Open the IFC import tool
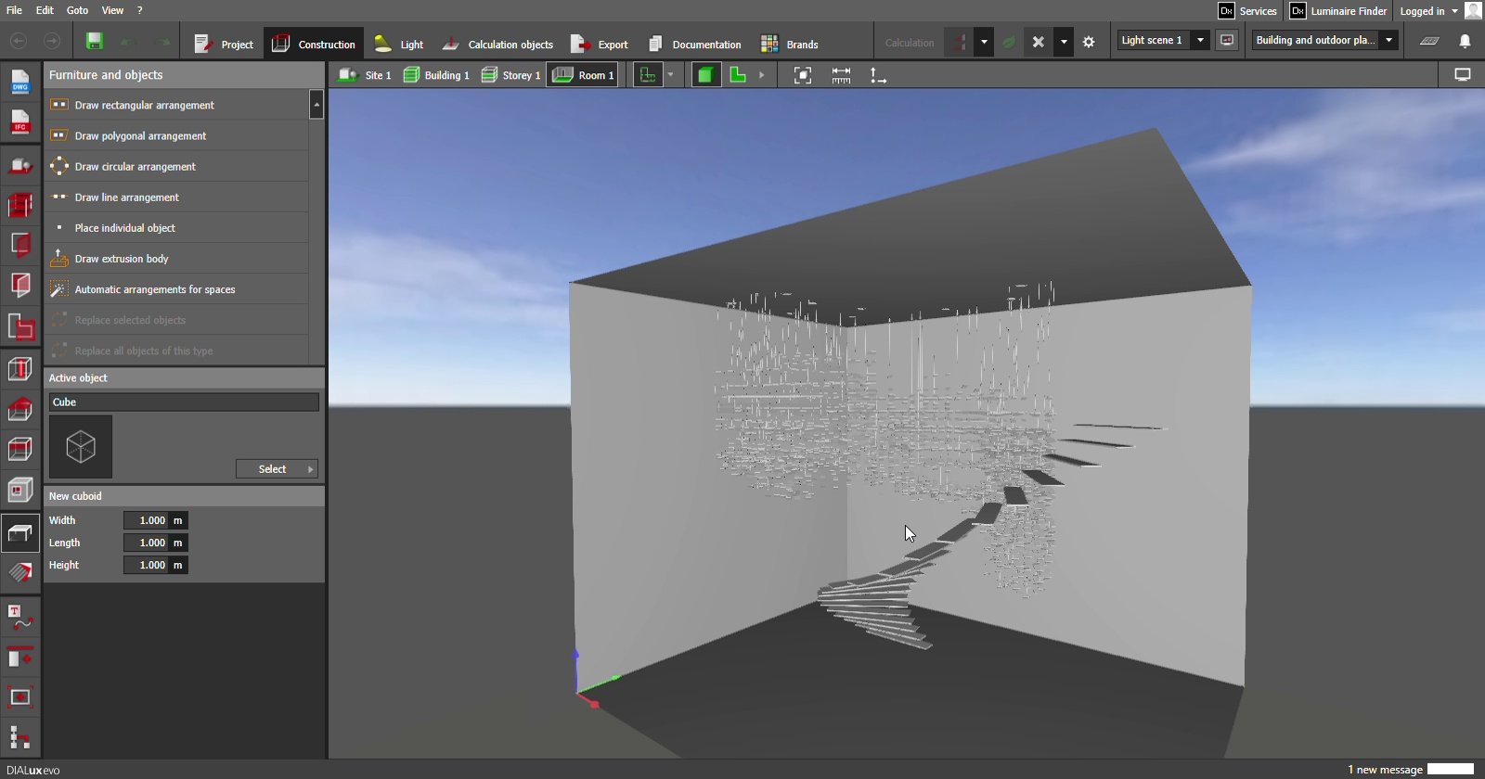Image resolution: width=1485 pixels, height=779 pixels. pos(19,122)
